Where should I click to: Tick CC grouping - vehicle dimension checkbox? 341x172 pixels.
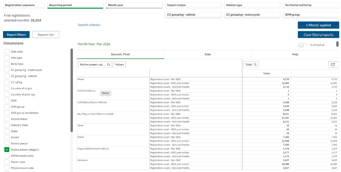(7, 76)
